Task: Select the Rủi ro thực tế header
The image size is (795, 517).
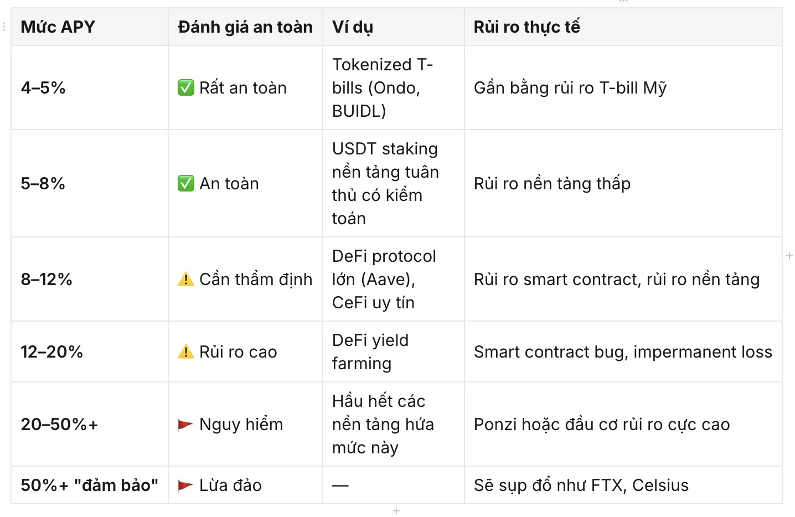Action: pyautogui.click(x=623, y=27)
